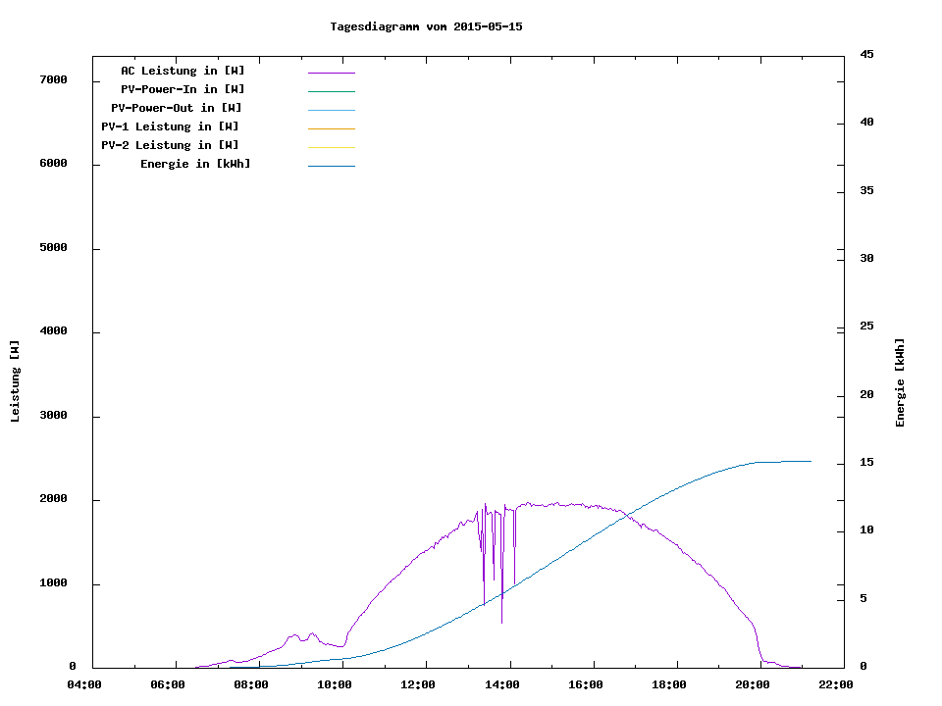Click the chart title Tagesdiagramm vom 2015-05-15
The width and height of the screenshot is (942, 706).
[x=426, y=26]
